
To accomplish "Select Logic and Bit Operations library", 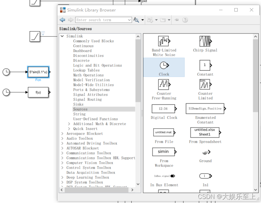I will tap(98, 65).
